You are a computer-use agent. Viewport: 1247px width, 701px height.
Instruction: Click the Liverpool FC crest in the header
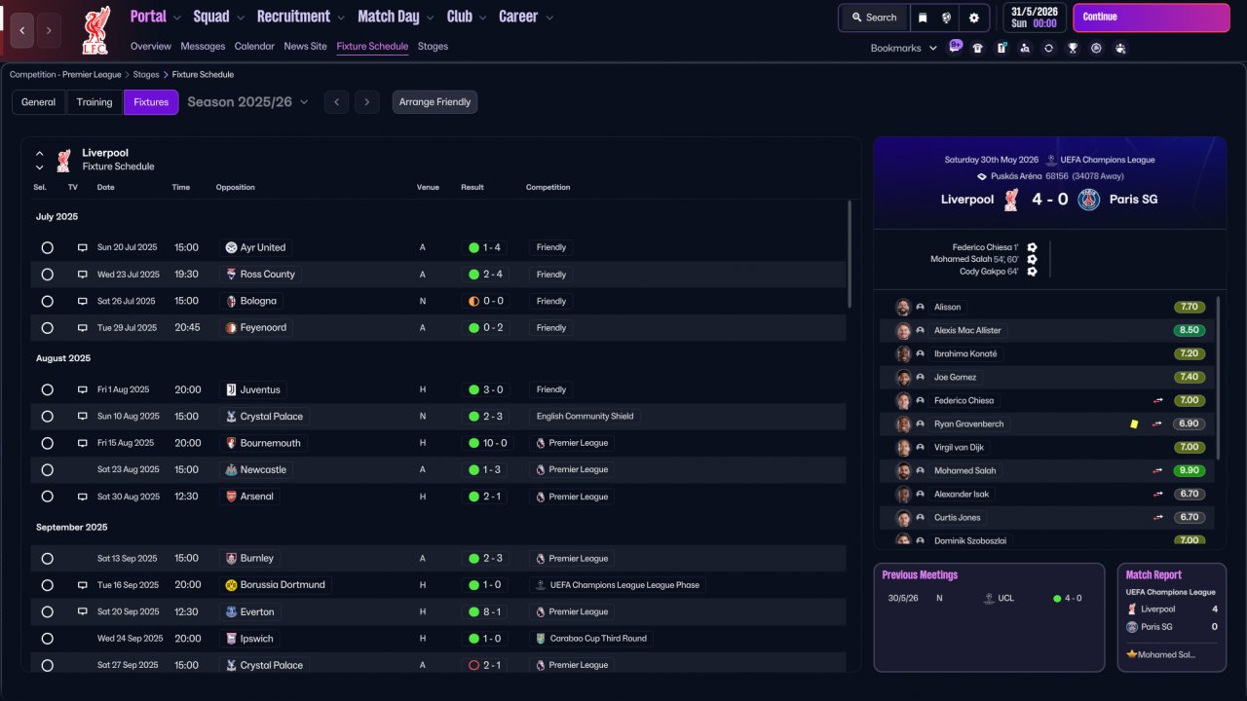point(95,29)
